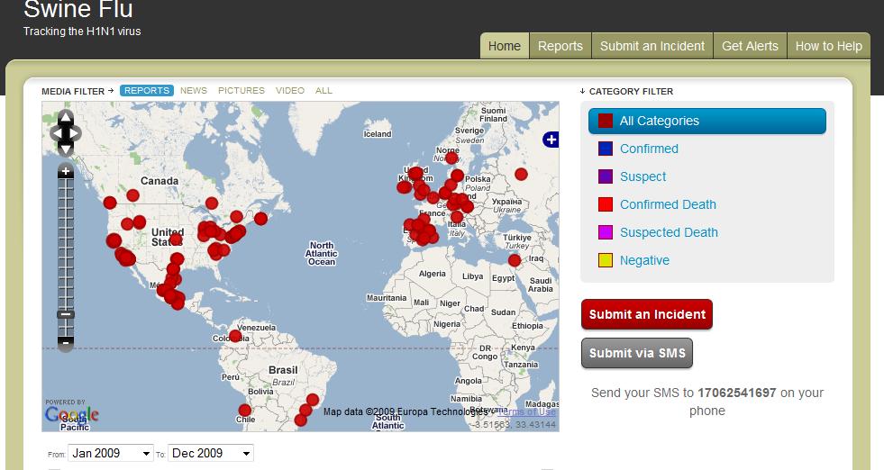
Task: Filter media by NEWS
Action: [x=194, y=91]
